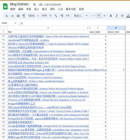Screen dimensions: 130x140
Task: Open the 插入 (Insert) menu
Action: click(x=36, y=9)
